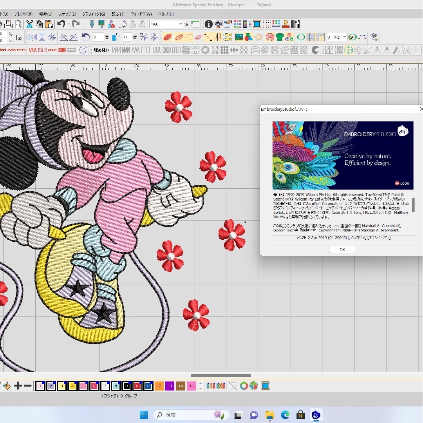Open the Windows Start menu
The height and width of the screenshot is (423, 423).
point(144,415)
